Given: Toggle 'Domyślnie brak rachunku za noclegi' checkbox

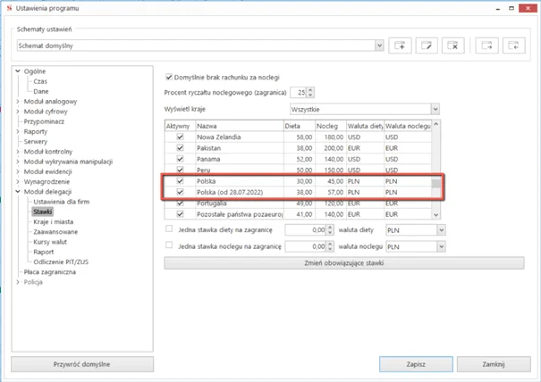Looking at the screenshot, I should pyautogui.click(x=170, y=79).
